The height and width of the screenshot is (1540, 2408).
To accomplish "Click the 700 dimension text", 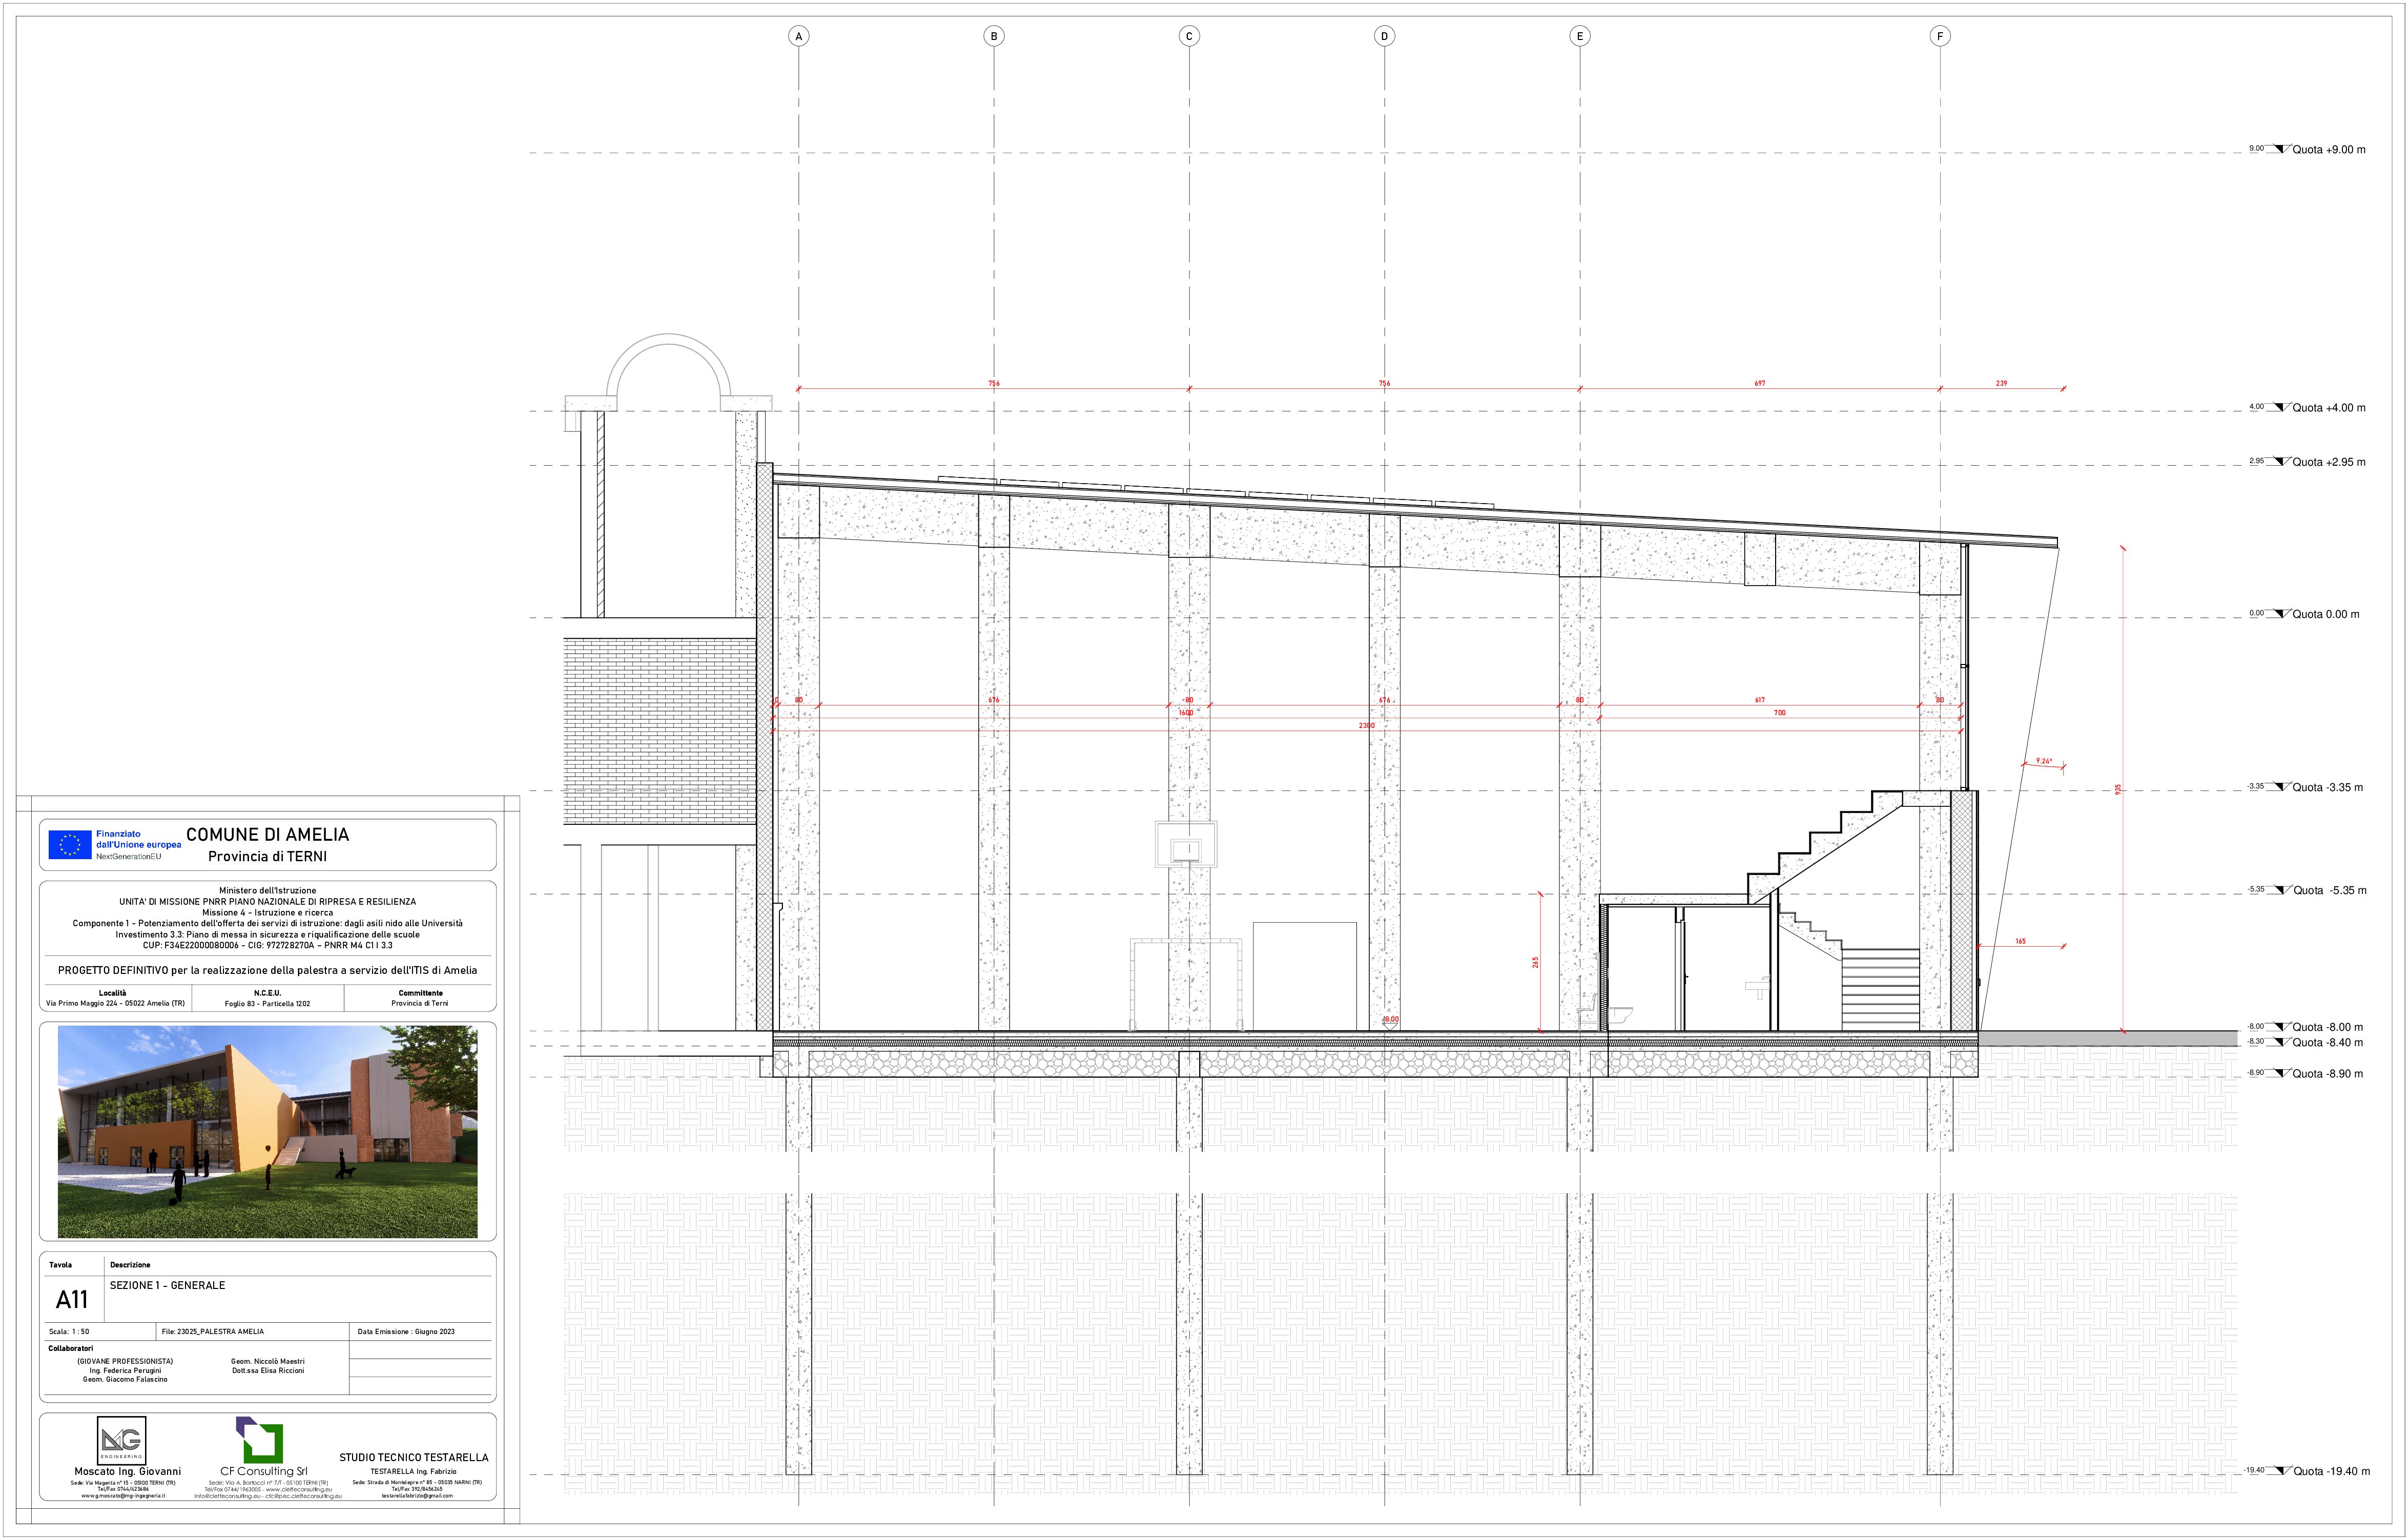I will point(1779,713).
